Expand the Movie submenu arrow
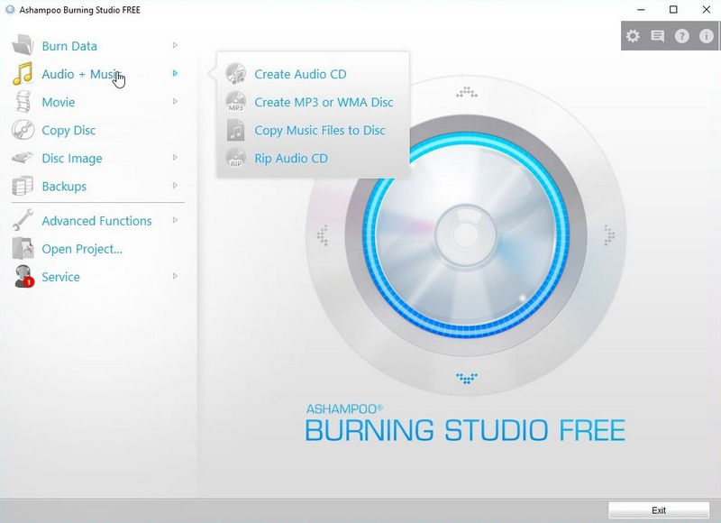The image size is (721, 523). (175, 101)
